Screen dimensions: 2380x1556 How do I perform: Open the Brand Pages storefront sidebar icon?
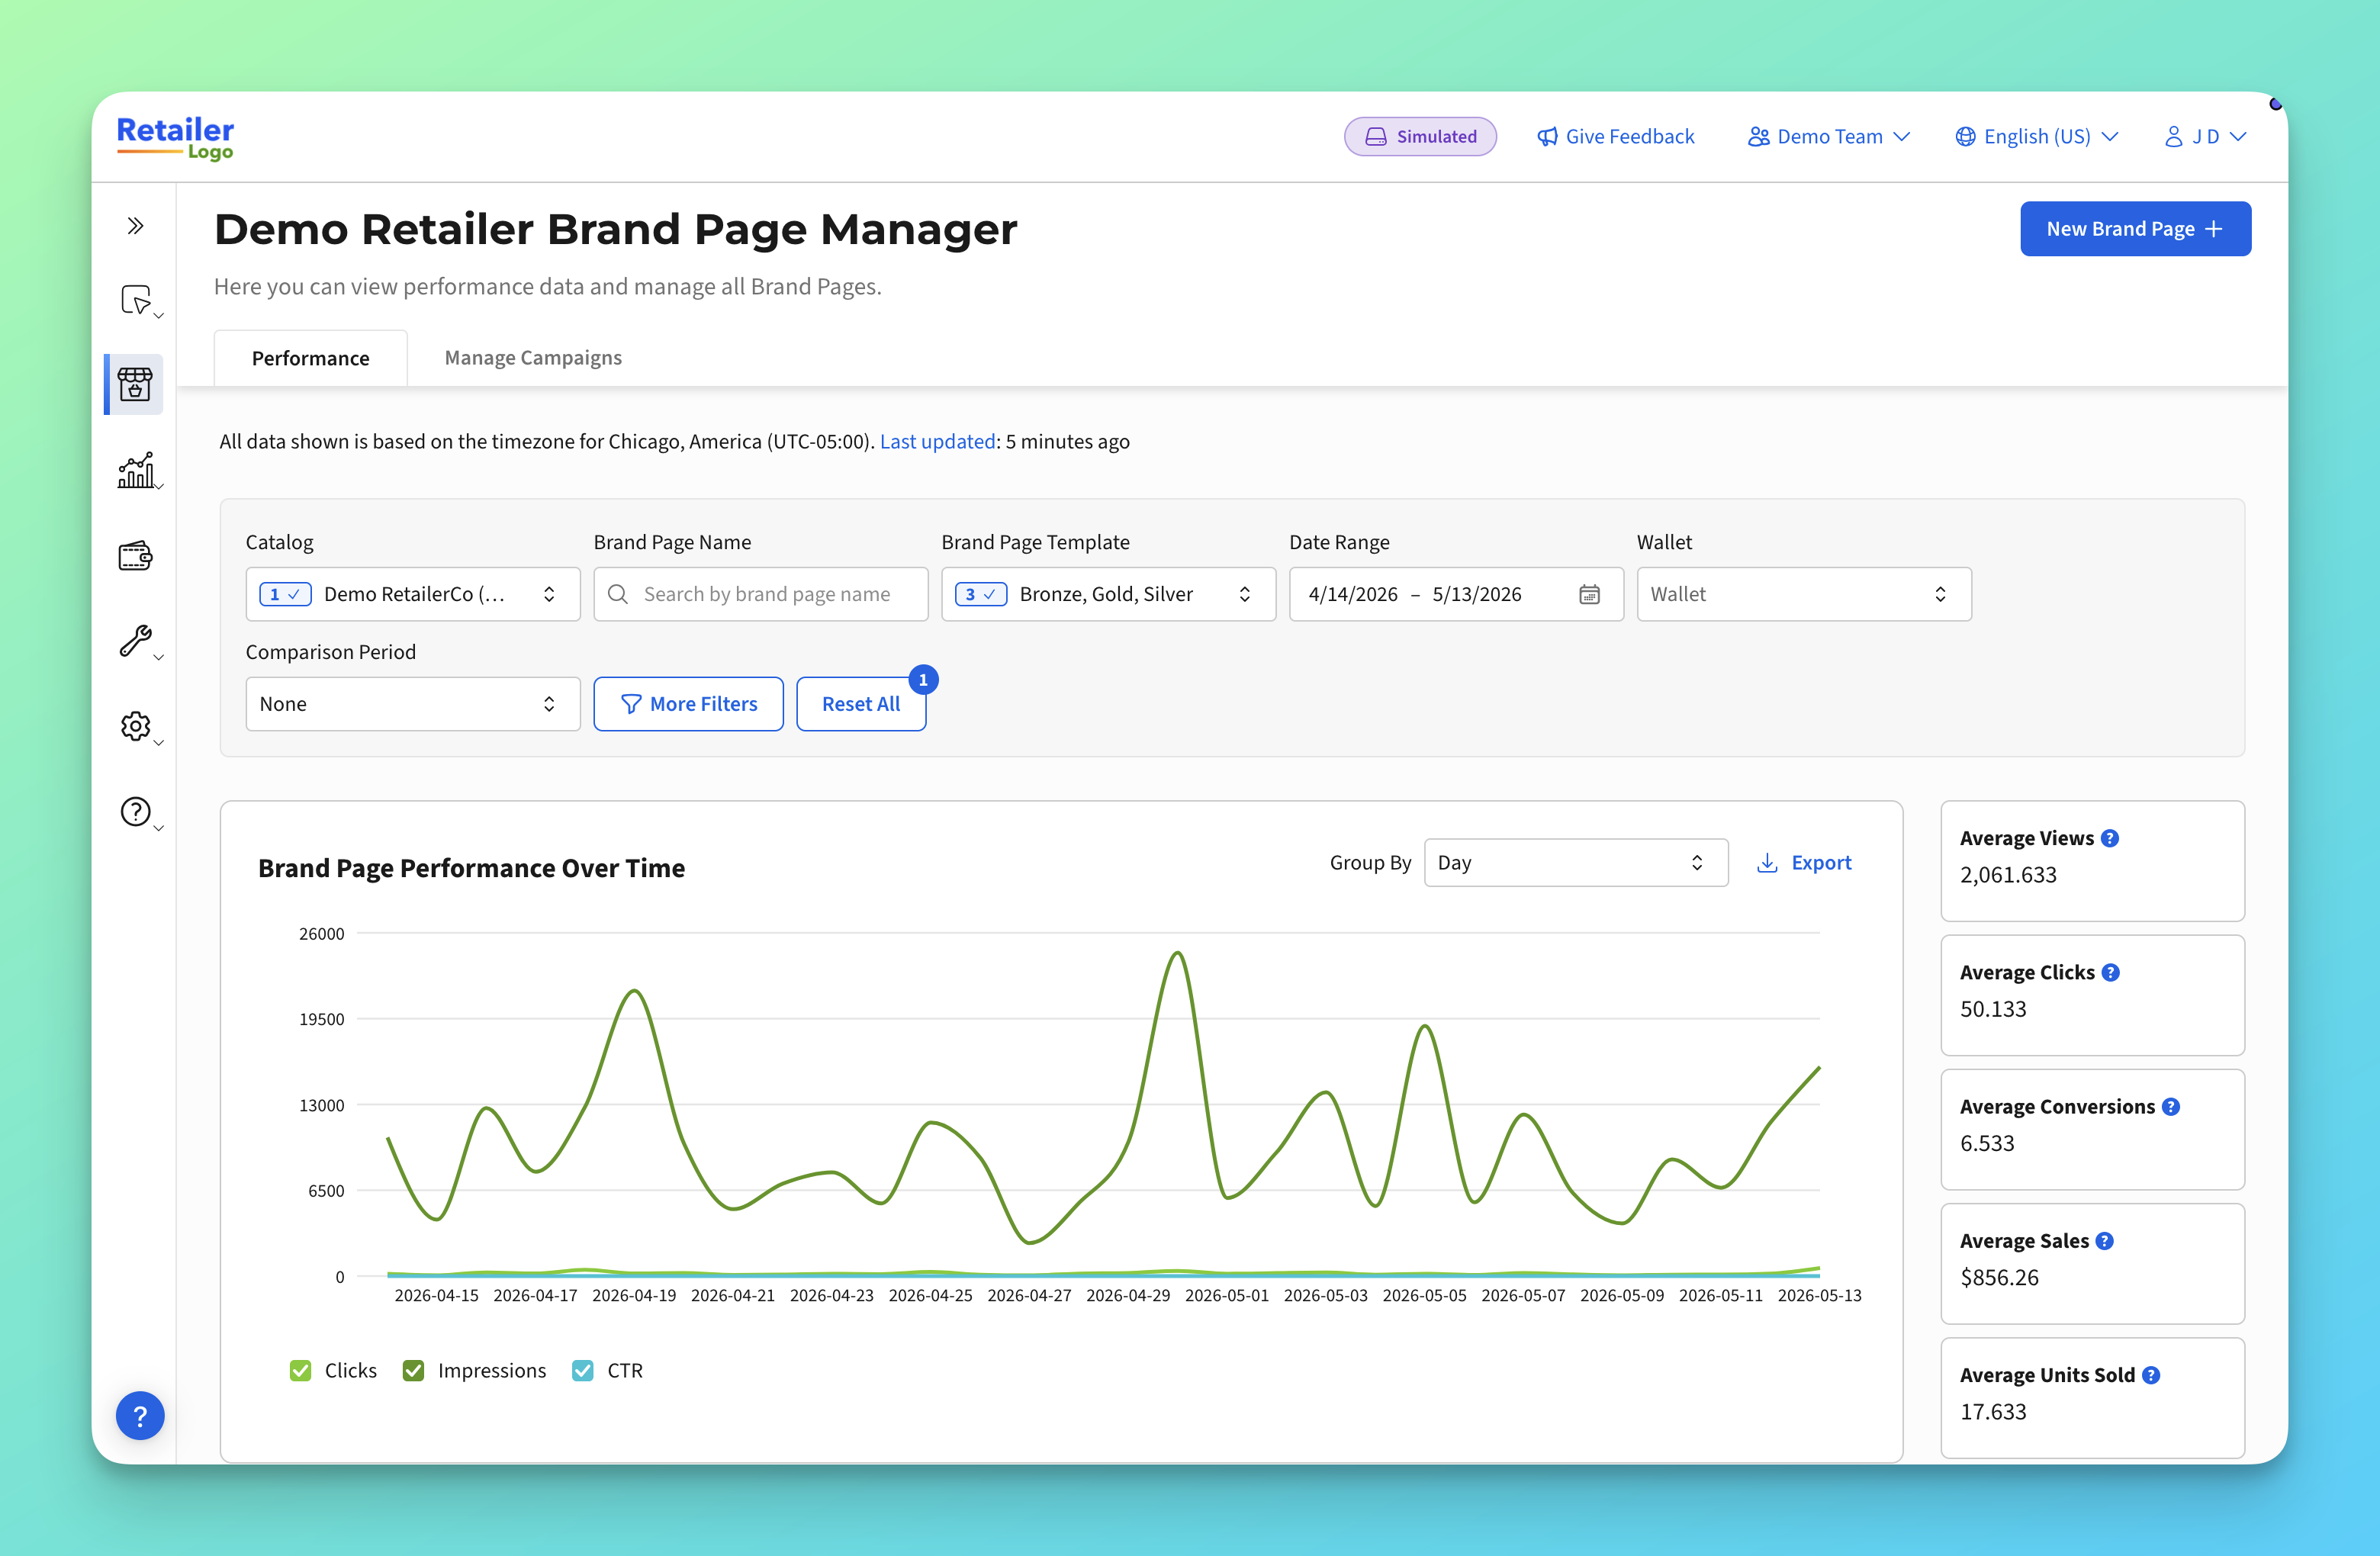point(135,384)
